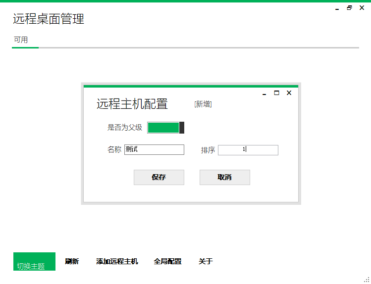371x284 pixels.
Task: Click the 名称 text field
Action: (154, 149)
